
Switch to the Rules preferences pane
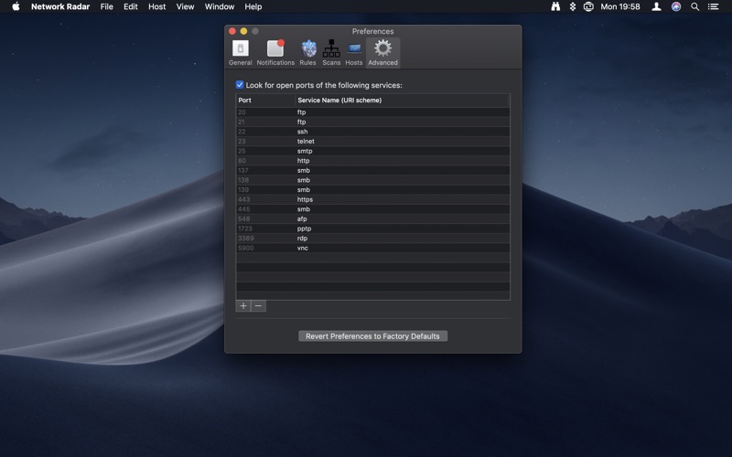click(x=308, y=52)
